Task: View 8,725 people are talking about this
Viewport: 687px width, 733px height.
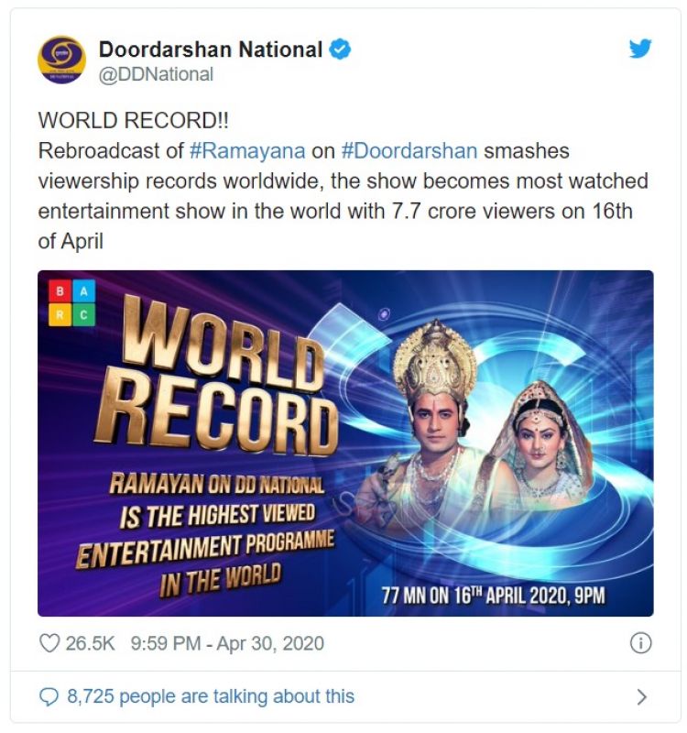Action: click(x=211, y=696)
